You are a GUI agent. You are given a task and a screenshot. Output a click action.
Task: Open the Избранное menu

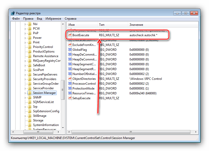coord(53,19)
